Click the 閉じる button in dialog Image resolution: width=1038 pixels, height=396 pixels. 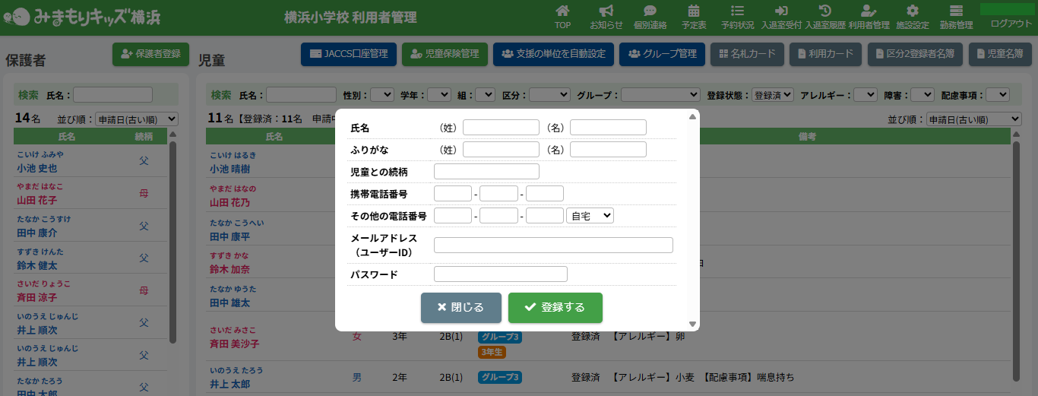[460, 308]
